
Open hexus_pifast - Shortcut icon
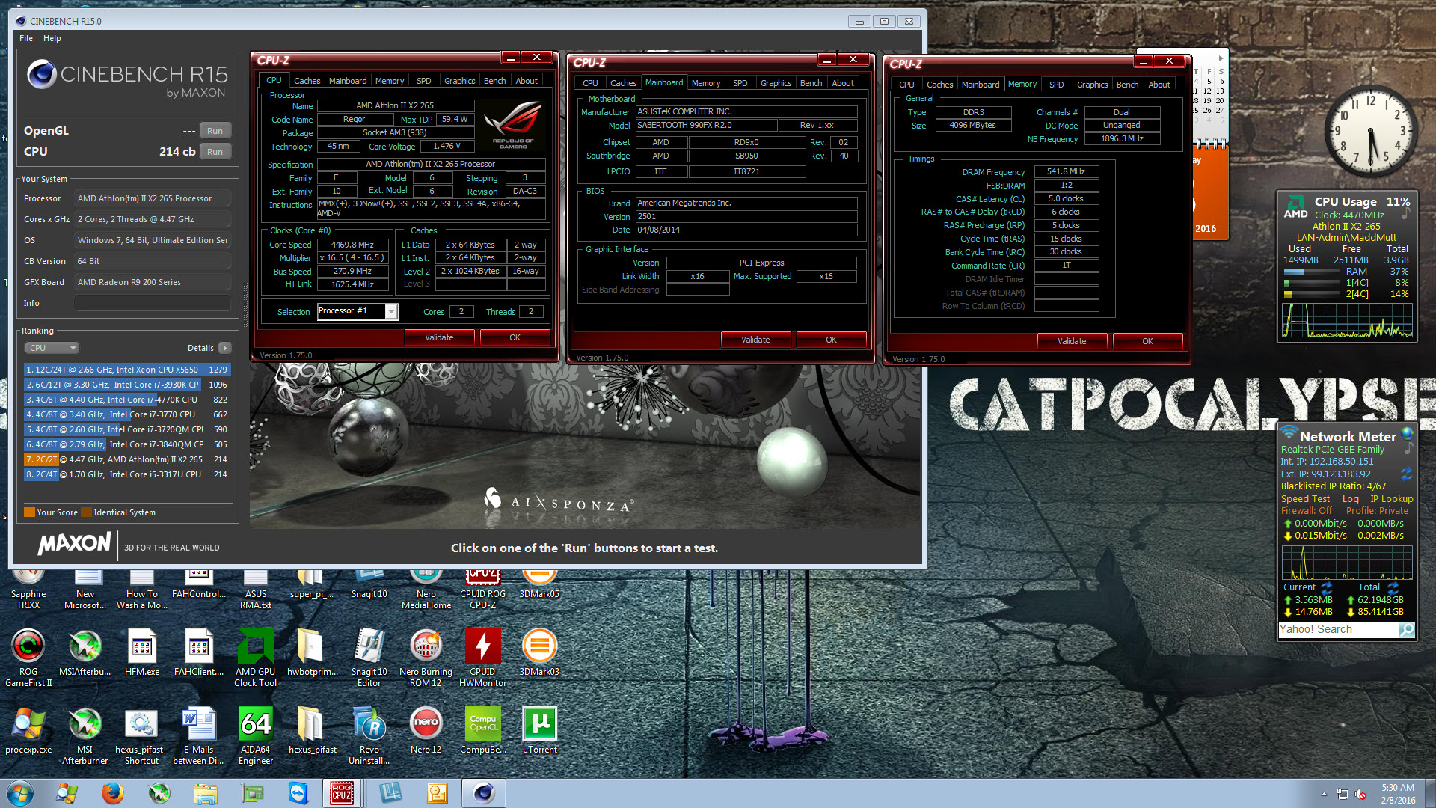coord(142,735)
